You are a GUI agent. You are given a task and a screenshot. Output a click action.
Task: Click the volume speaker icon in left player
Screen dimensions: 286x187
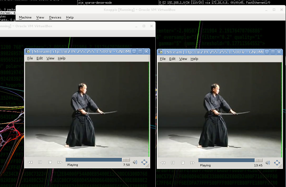(x=135, y=162)
